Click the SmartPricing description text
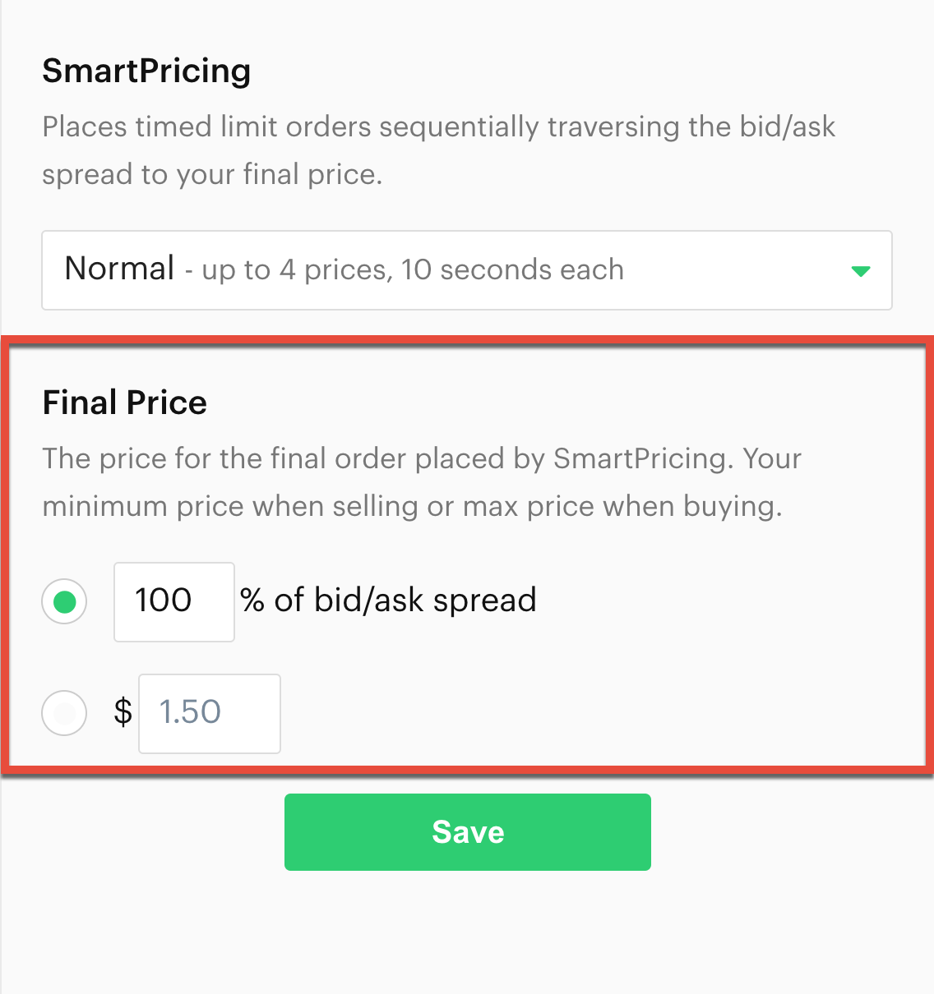934x994 pixels. point(439,150)
